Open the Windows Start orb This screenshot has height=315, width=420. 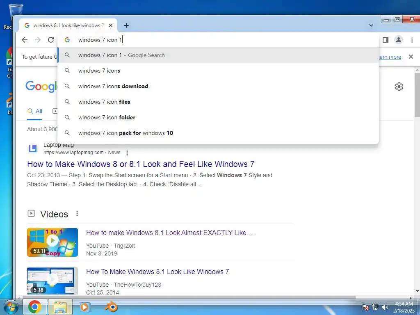tap(10, 307)
